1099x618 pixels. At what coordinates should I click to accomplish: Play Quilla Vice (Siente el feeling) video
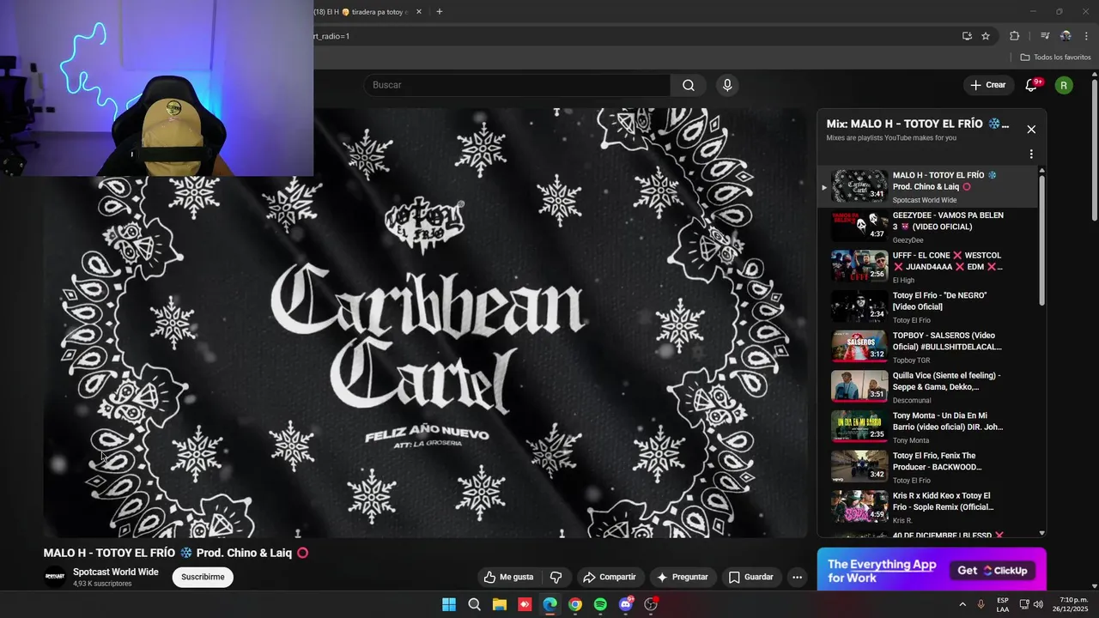pyautogui.click(x=927, y=387)
